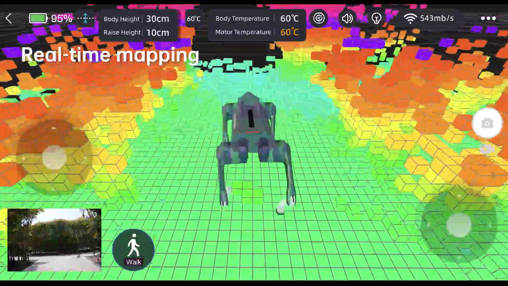
Task: Open the three-dot more options menu
Action: [x=488, y=18]
